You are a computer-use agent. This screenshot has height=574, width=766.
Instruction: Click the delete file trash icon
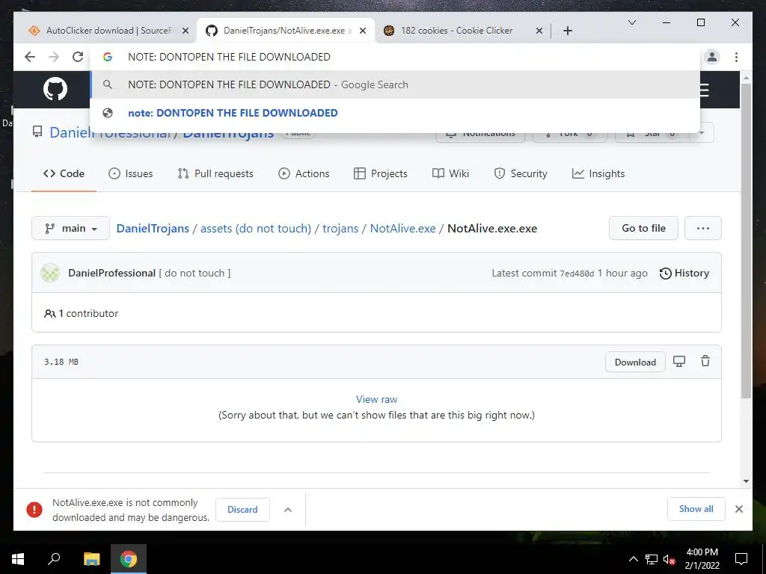click(x=705, y=362)
